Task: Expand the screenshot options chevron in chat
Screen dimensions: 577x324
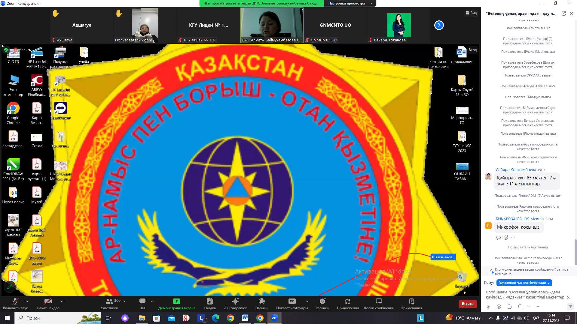Action: coord(529,307)
